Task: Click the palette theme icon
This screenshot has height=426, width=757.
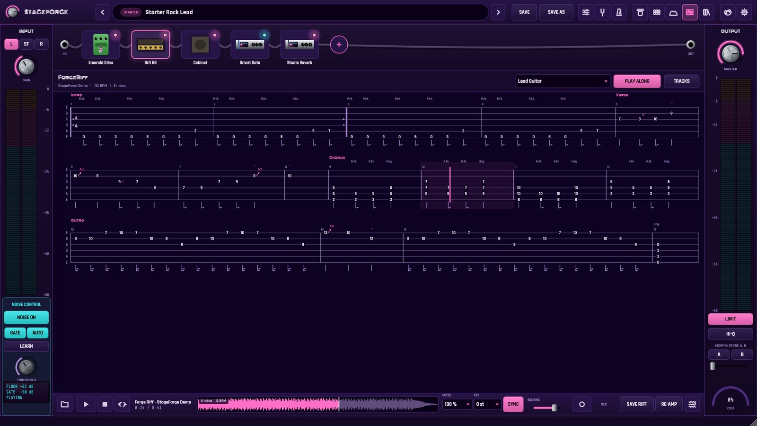Action: pos(728,12)
